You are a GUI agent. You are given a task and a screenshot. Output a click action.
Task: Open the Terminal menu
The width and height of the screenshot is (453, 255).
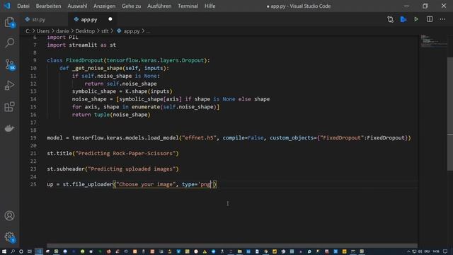(188, 6)
